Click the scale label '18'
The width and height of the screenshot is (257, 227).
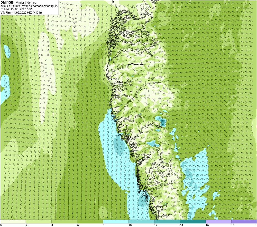tap(233, 225)
